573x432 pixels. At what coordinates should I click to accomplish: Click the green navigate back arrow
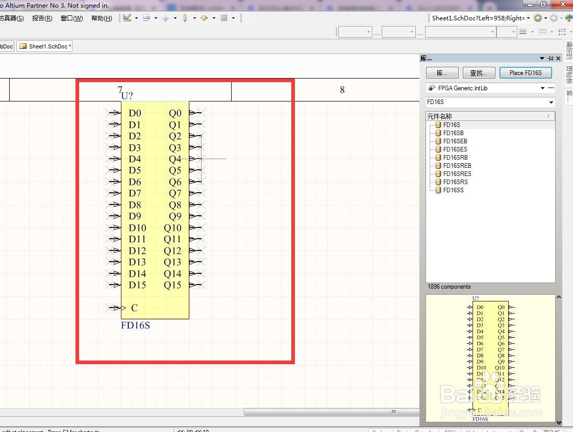point(538,18)
